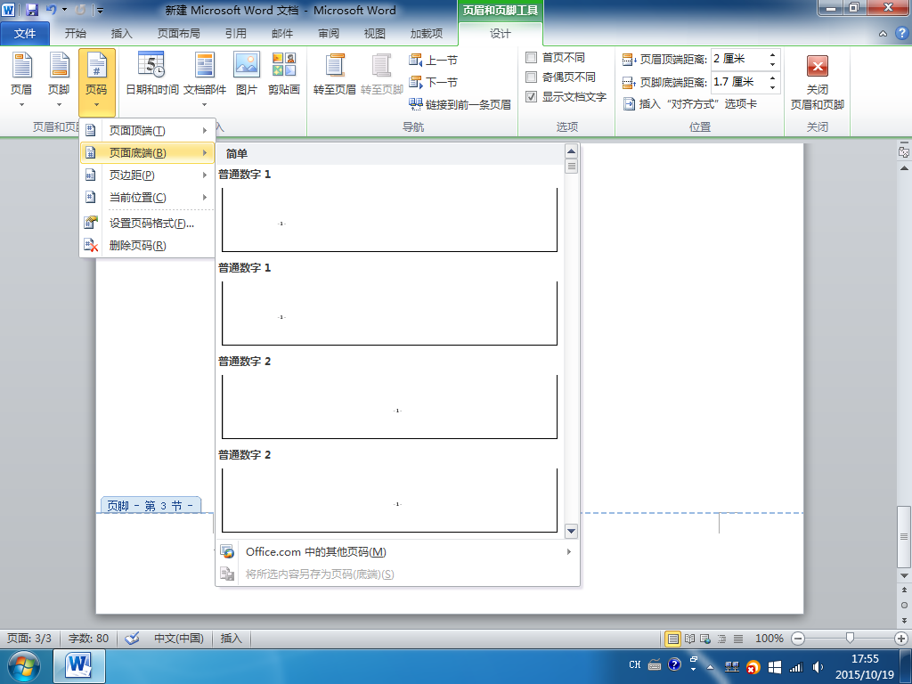Expand Top of Page (页面顶端) submenu
The height and width of the screenshot is (684, 912).
[x=147, y=130]
